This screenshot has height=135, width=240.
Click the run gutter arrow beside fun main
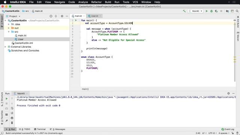[x=76, y=20]
